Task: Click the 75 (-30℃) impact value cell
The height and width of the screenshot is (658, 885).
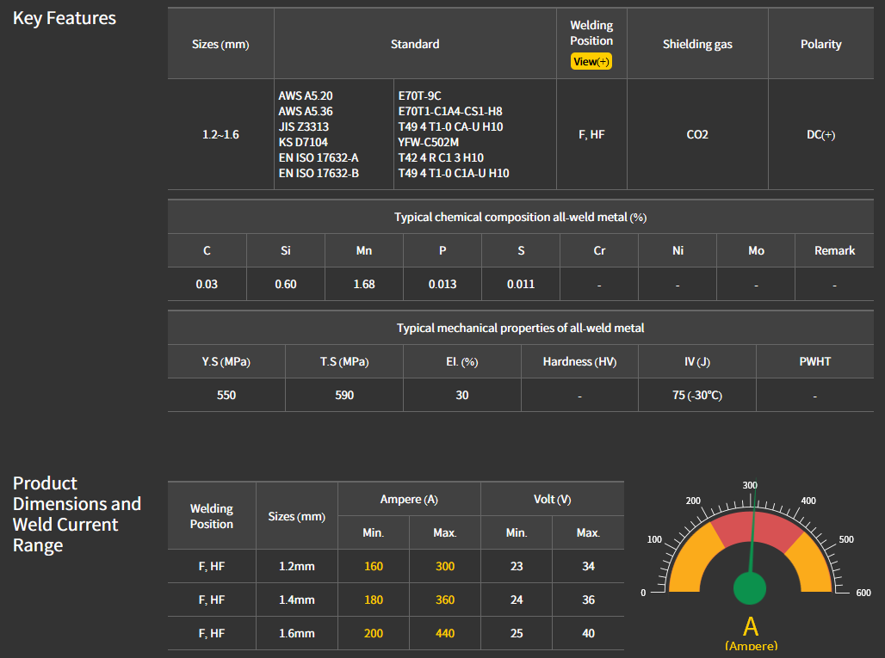Action: [696, 395]
